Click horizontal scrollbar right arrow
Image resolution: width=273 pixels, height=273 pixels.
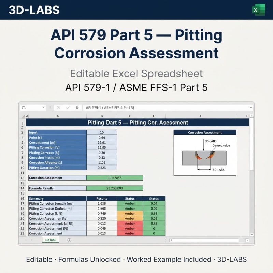(247, 240)
